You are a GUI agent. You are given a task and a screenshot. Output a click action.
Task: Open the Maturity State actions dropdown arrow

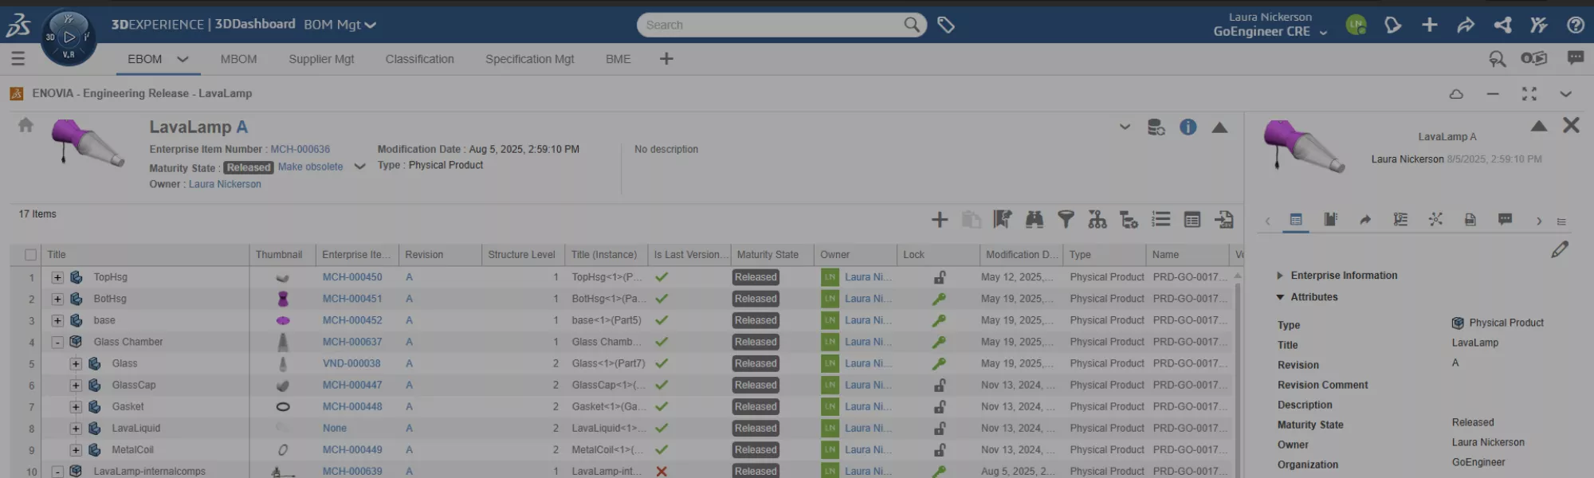coord(359,167)
